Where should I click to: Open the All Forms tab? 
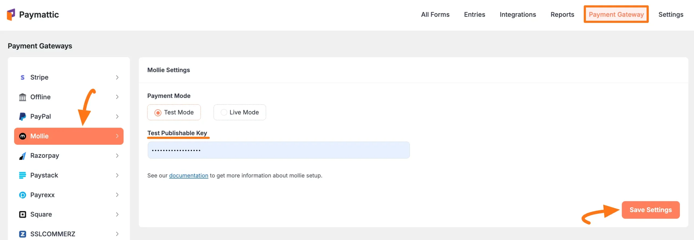coord(435,14)
